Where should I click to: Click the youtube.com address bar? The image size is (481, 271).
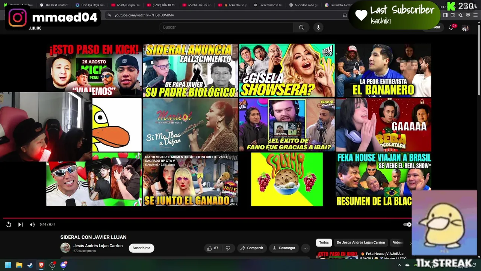click(225, 15)
